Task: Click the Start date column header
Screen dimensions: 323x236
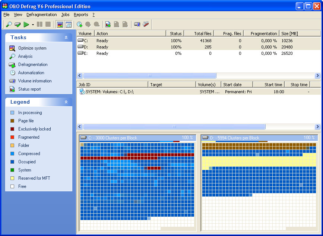Action: coord(237,85)
